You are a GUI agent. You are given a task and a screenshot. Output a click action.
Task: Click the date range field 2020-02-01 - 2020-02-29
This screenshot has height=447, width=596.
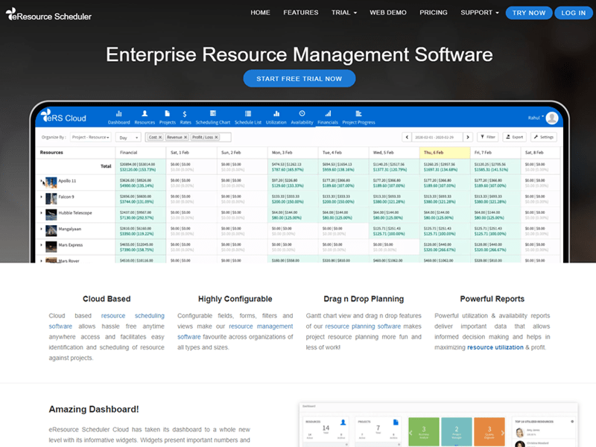(437, 137)
